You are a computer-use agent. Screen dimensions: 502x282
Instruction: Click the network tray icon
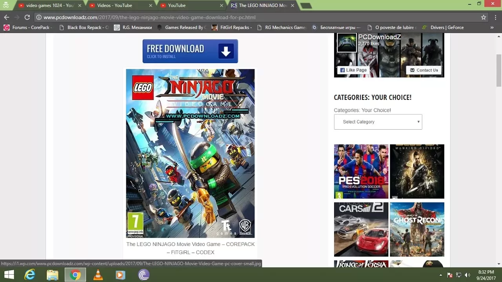pos(458,275)
